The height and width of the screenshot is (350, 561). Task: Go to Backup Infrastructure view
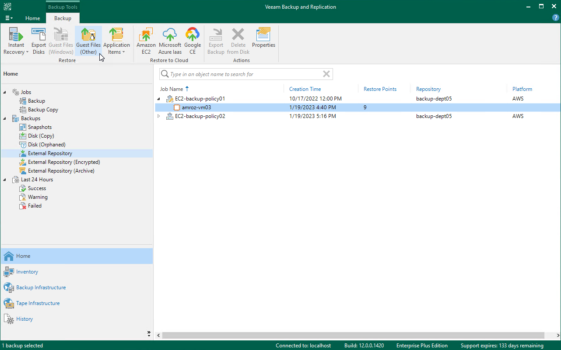tap(41, 288)
